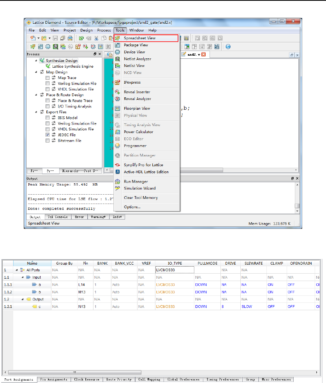The width and height of the screenshot is (326, 383).
Task: Launch Netlist Analyzer from the Tools menu
Action: [137, 59]
